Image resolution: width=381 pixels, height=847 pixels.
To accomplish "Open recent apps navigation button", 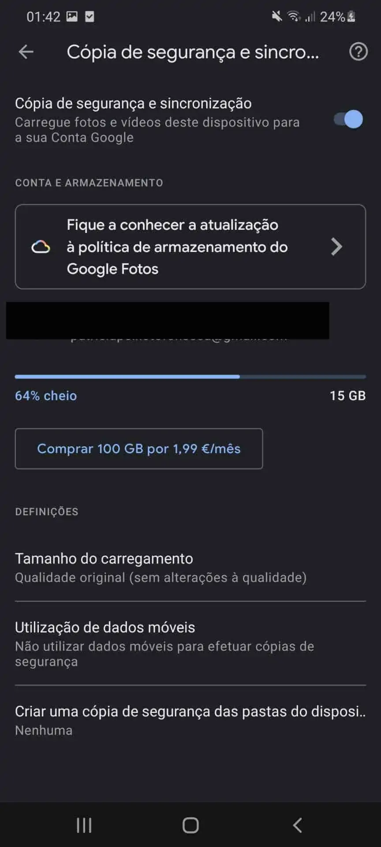I will (84, 825).
